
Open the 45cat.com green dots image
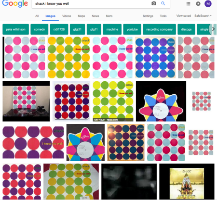[x=113, y=101]
